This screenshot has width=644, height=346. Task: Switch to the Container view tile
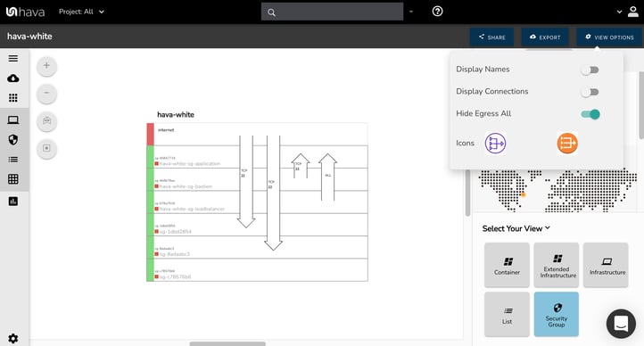click(507, 265)
